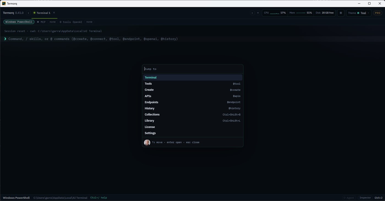Select Terminal in the jump list

193,77
